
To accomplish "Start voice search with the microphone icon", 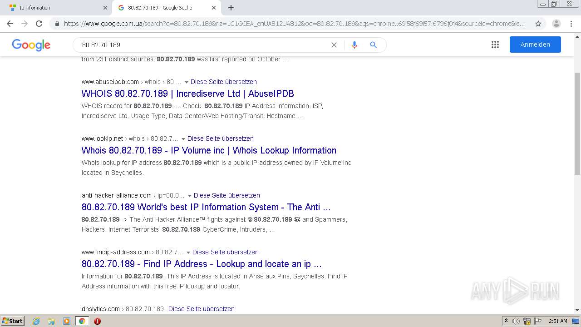I will point(355,45).
